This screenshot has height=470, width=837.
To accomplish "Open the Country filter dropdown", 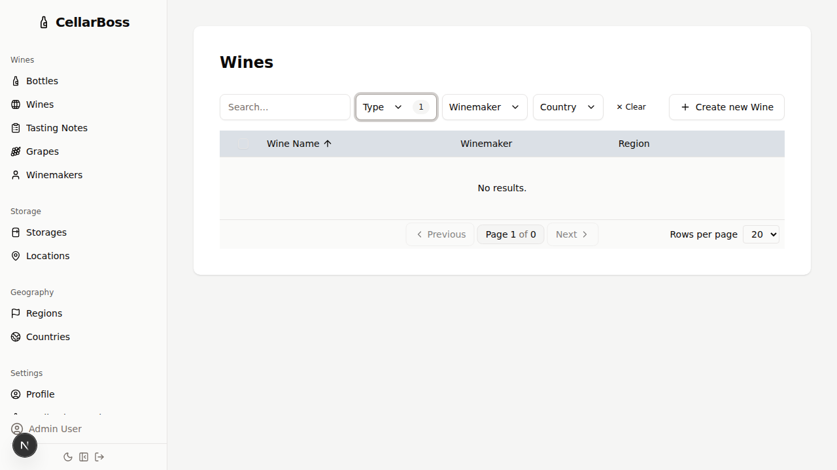I will click(x=568, y=107).
